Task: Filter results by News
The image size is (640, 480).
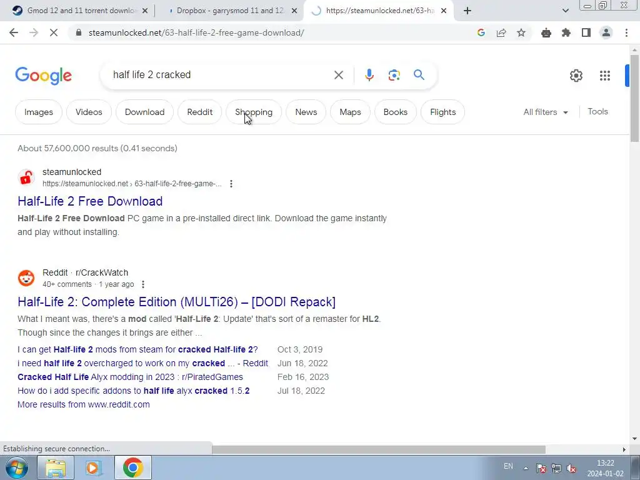Action: tap(306, 112)
